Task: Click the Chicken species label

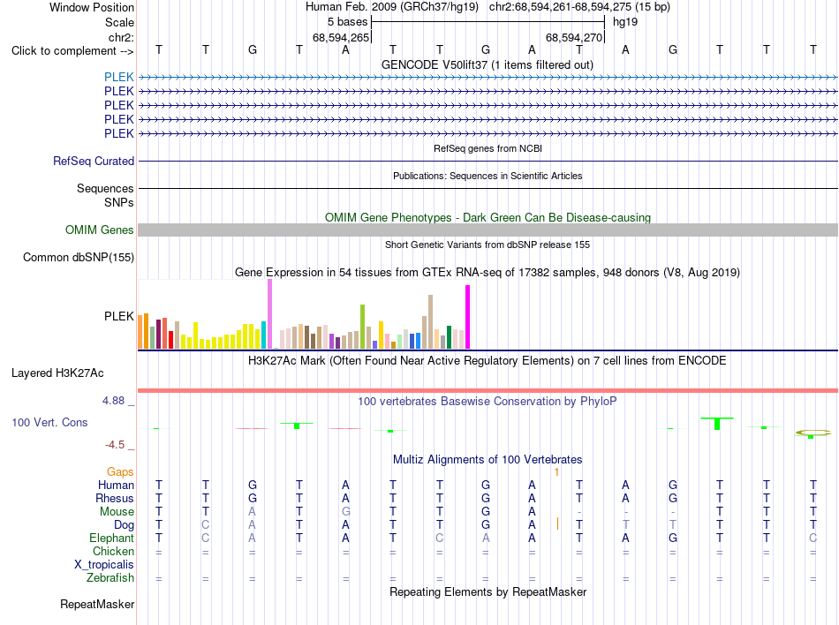Action: click(x=113, y=551)
